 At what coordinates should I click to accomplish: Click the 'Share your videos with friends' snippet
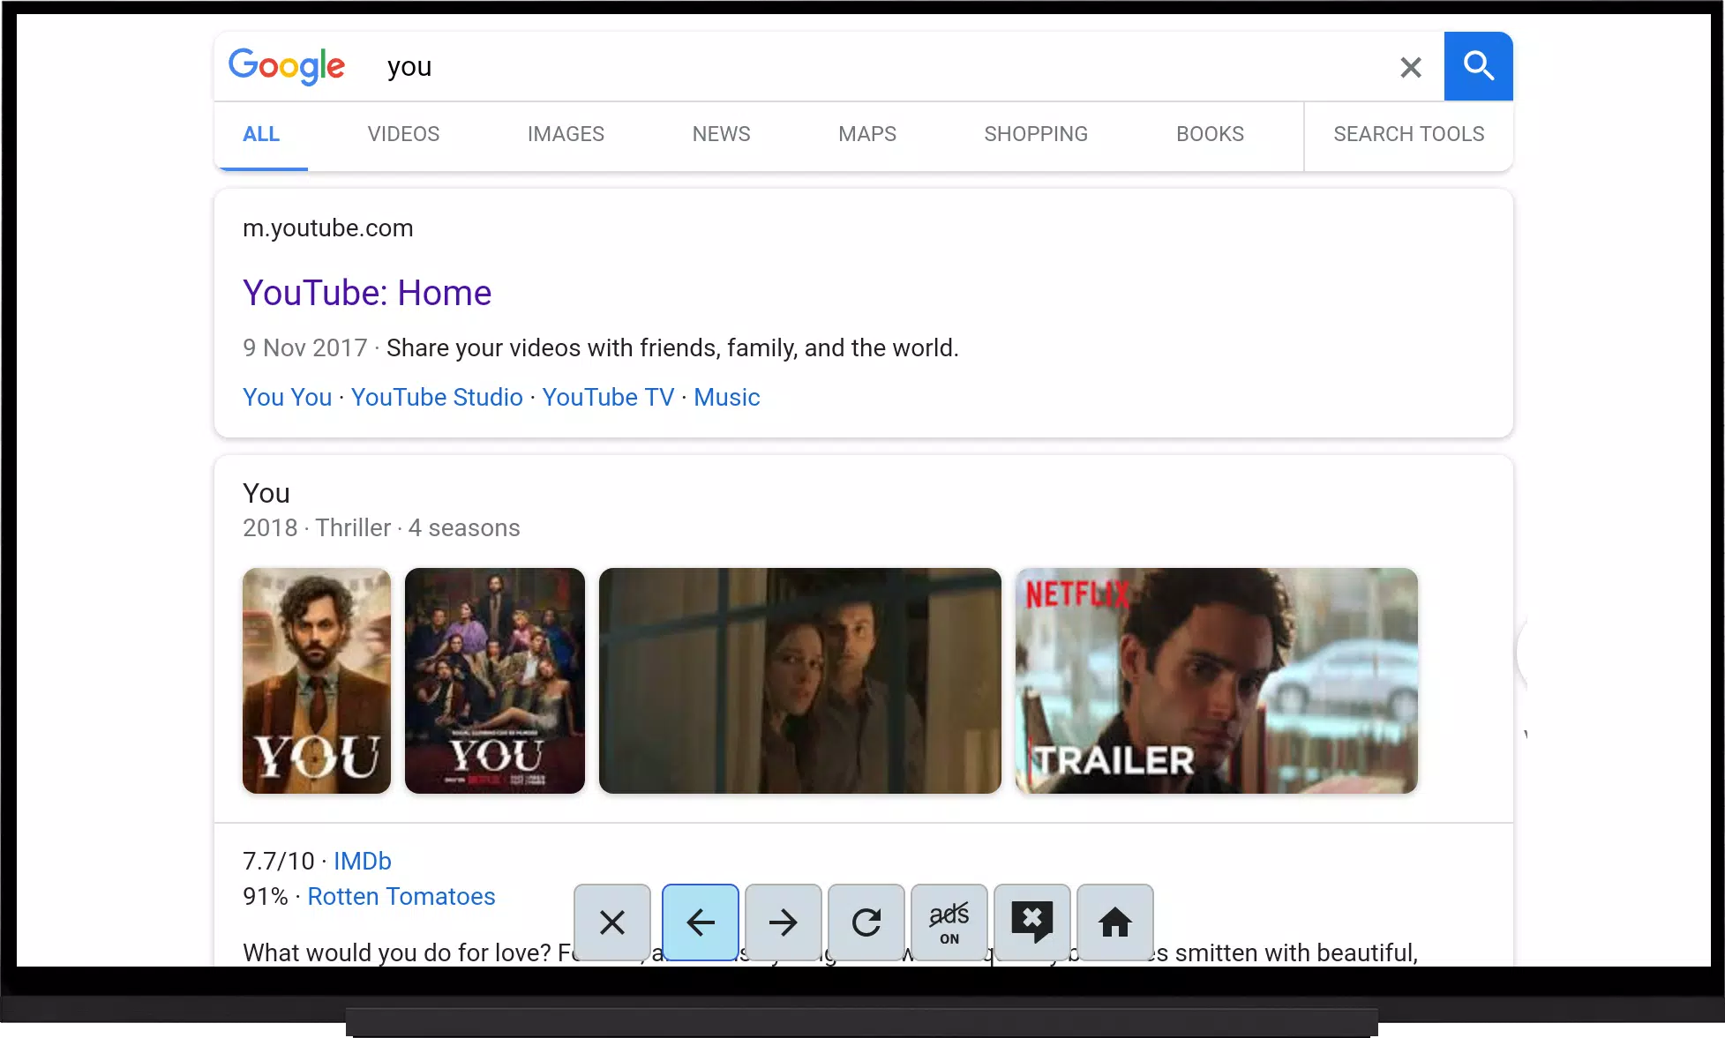(x=672, y=348)
